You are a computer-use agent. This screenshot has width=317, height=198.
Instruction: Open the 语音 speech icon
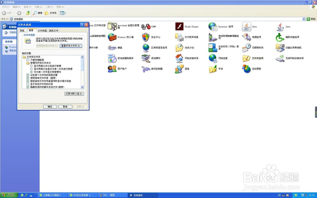pos(179,69)
